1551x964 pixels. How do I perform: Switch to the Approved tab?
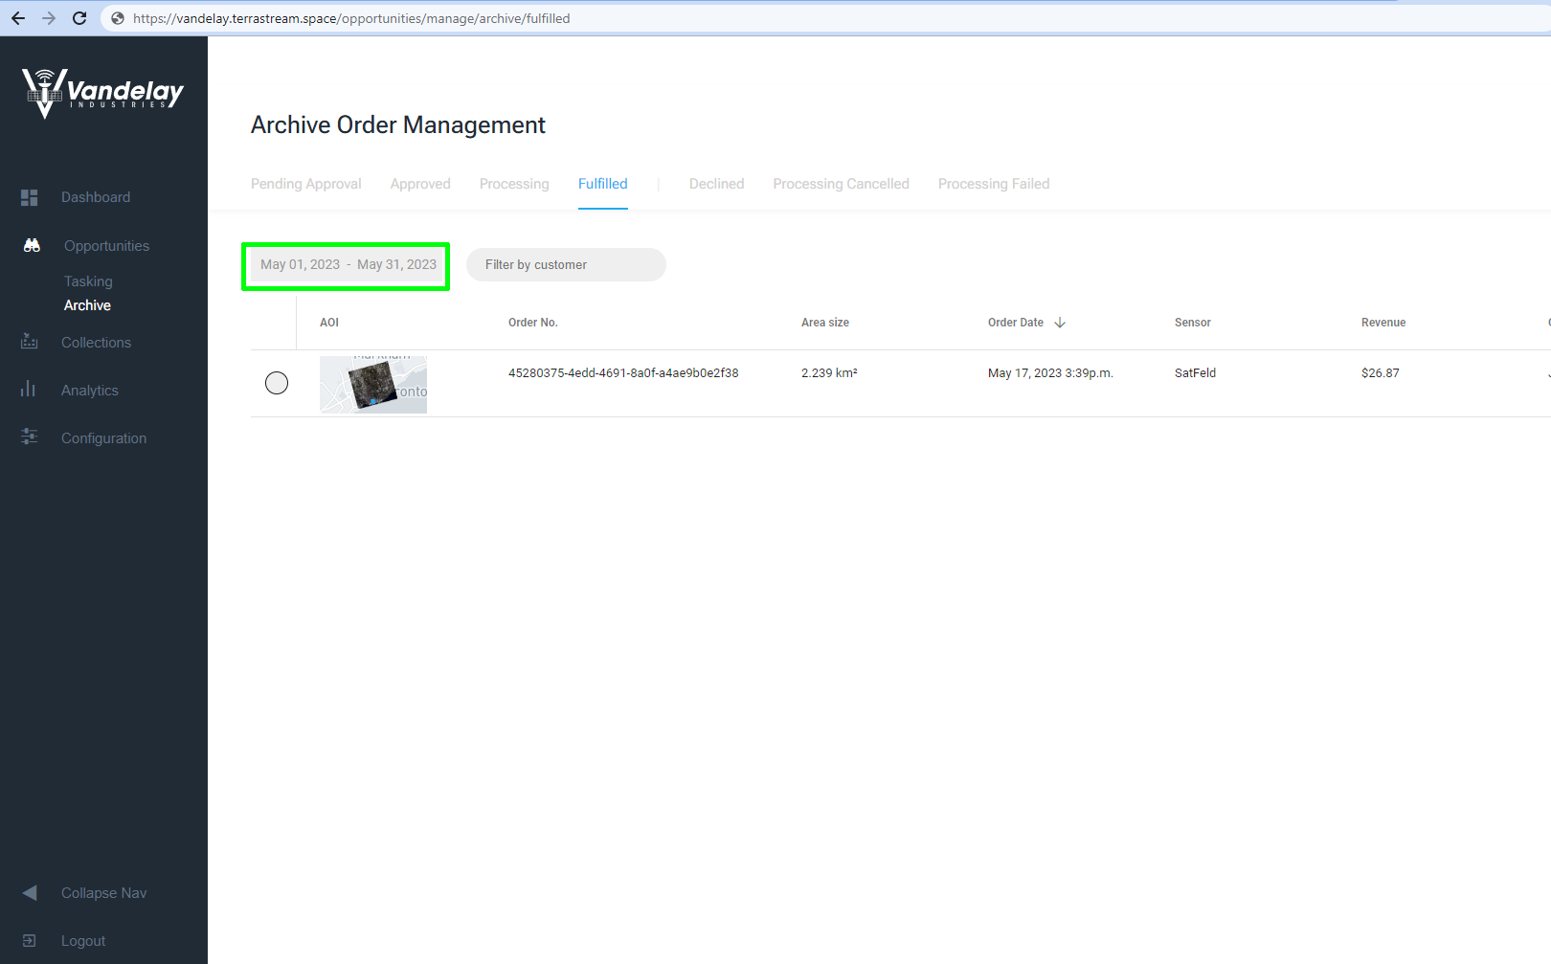pyautogui.click(x=420, y=184)
